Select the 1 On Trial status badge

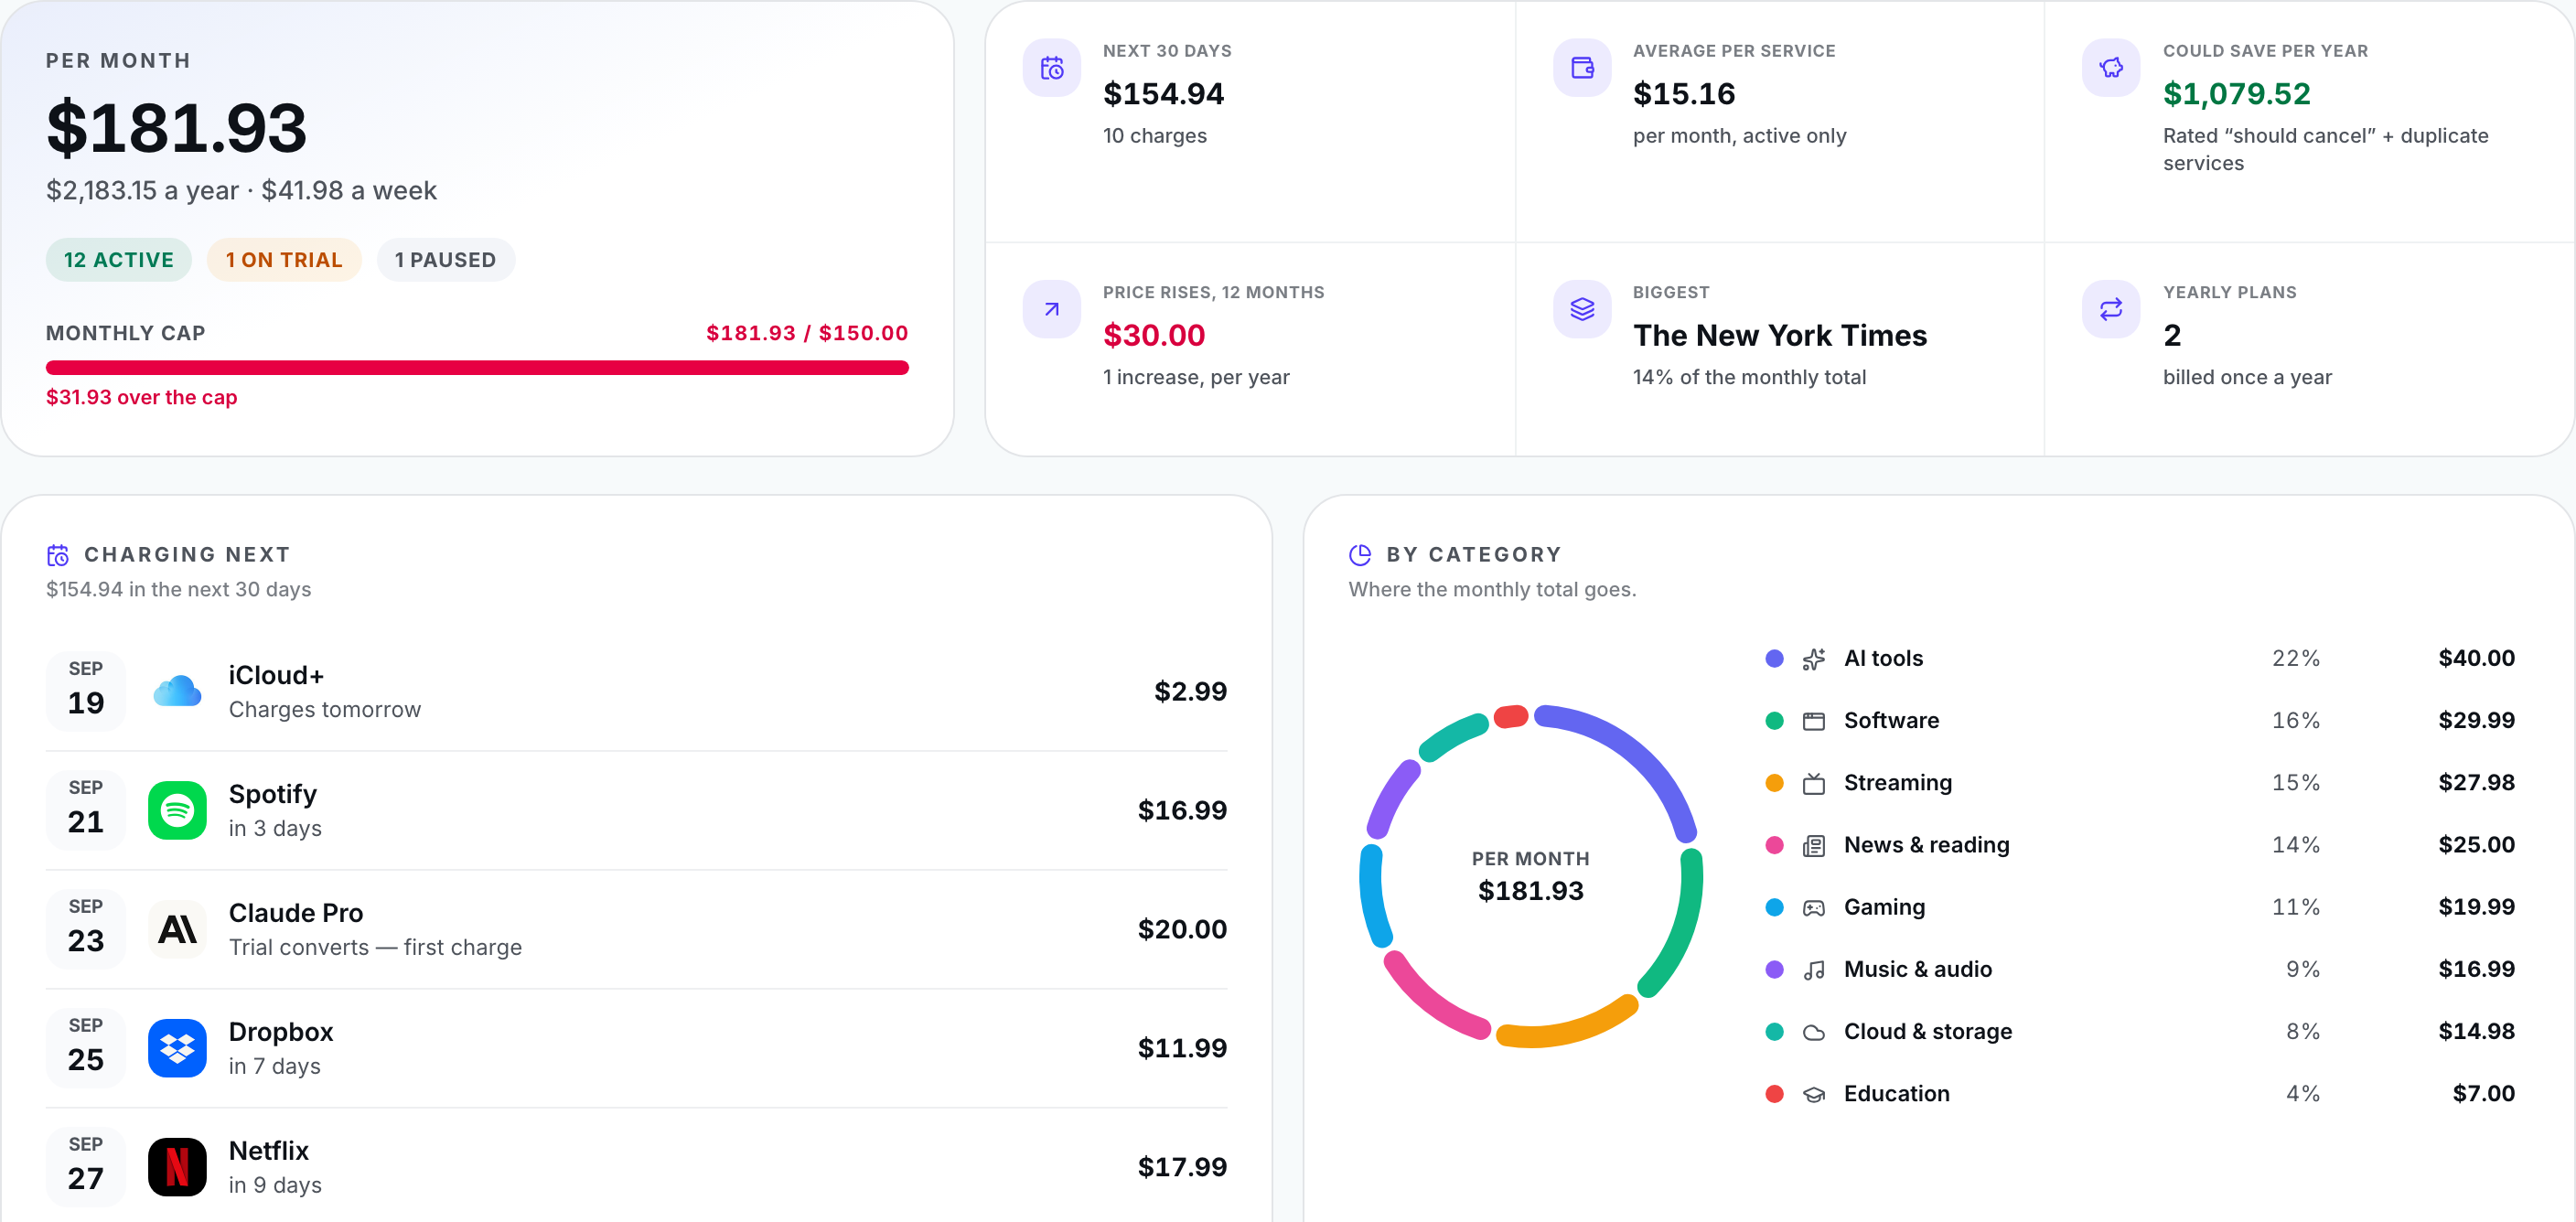284,260
